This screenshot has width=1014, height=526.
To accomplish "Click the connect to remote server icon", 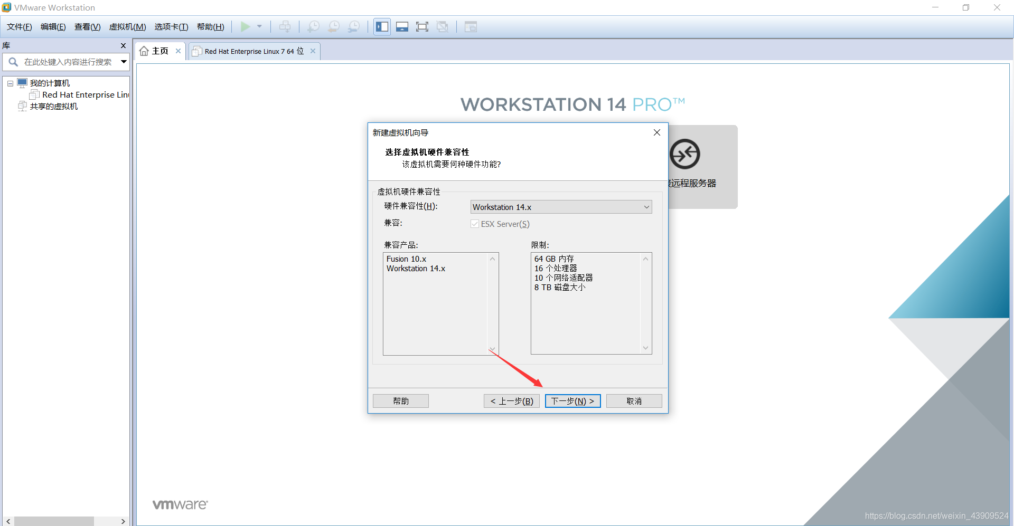I will click(x=684, y=154).
